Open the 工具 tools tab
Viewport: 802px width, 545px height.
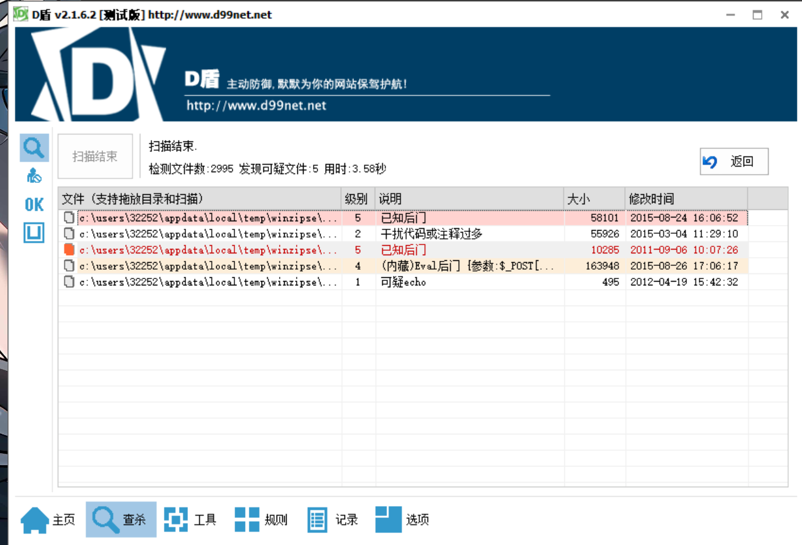pos(190,520)
